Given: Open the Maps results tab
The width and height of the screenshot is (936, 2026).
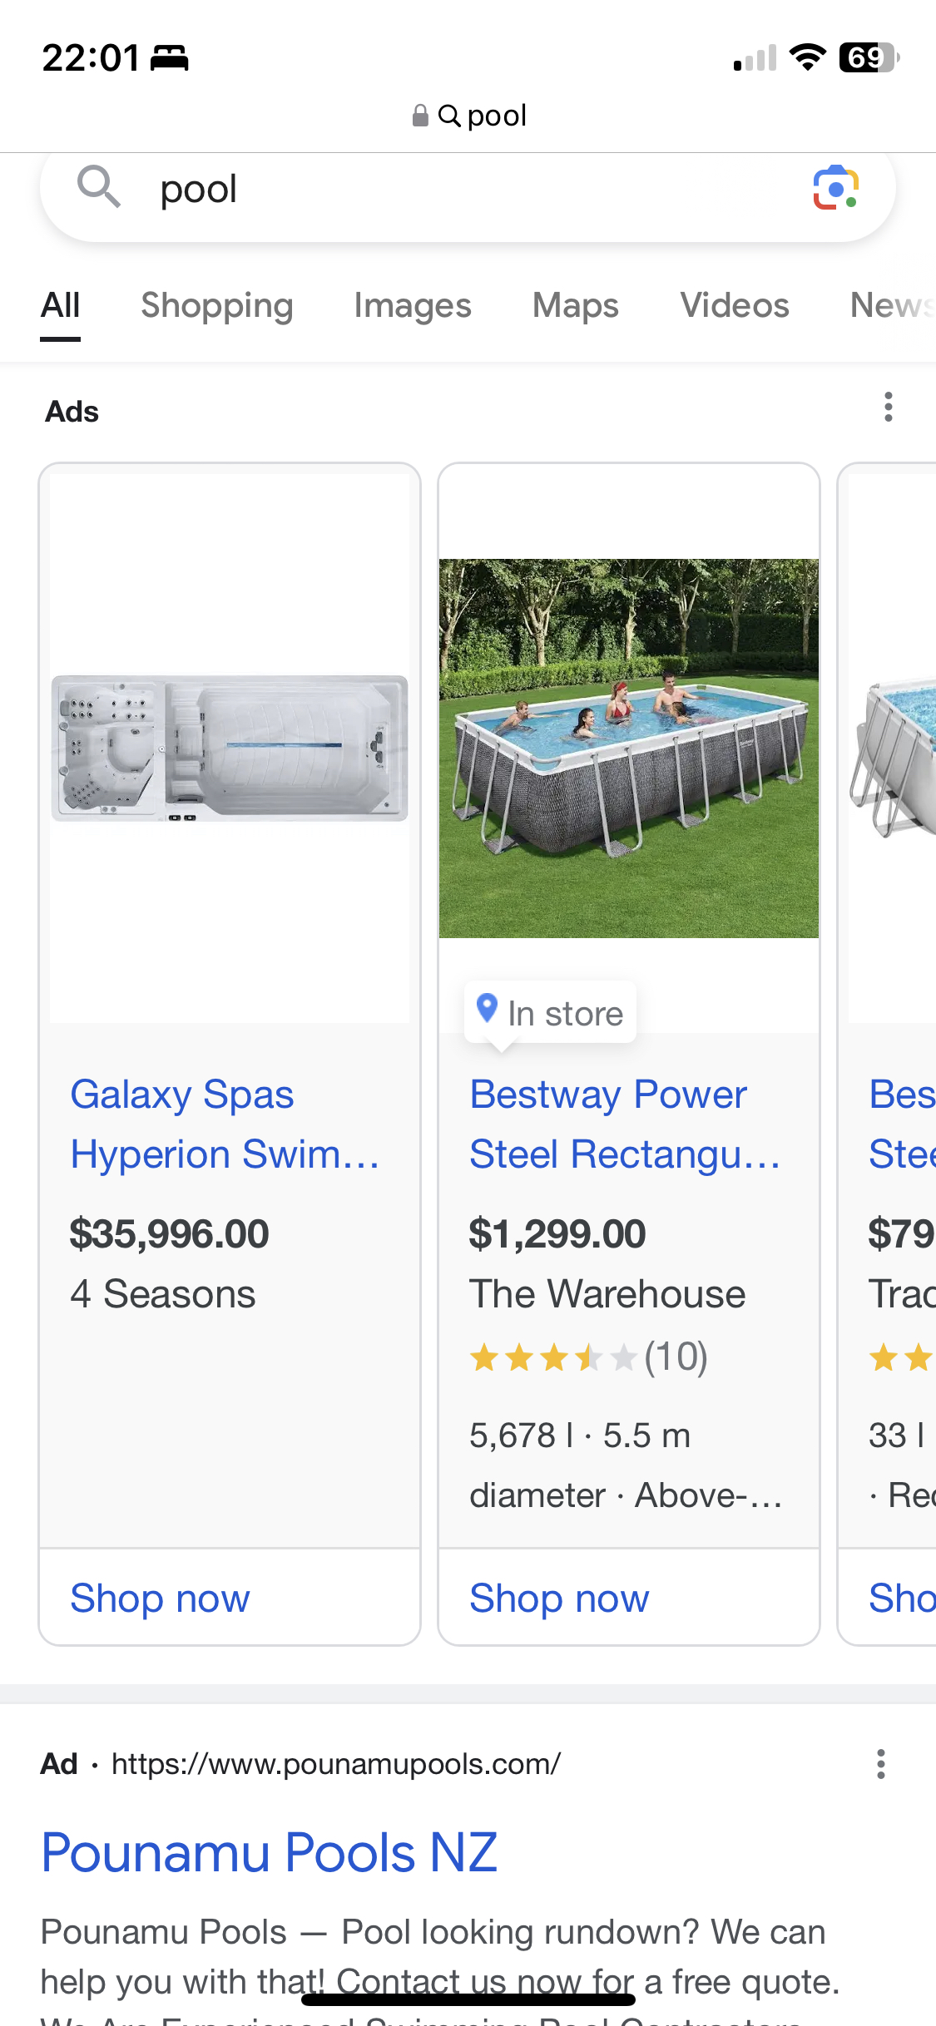Looking at the screenshot, I should click(x=575, y=306).
